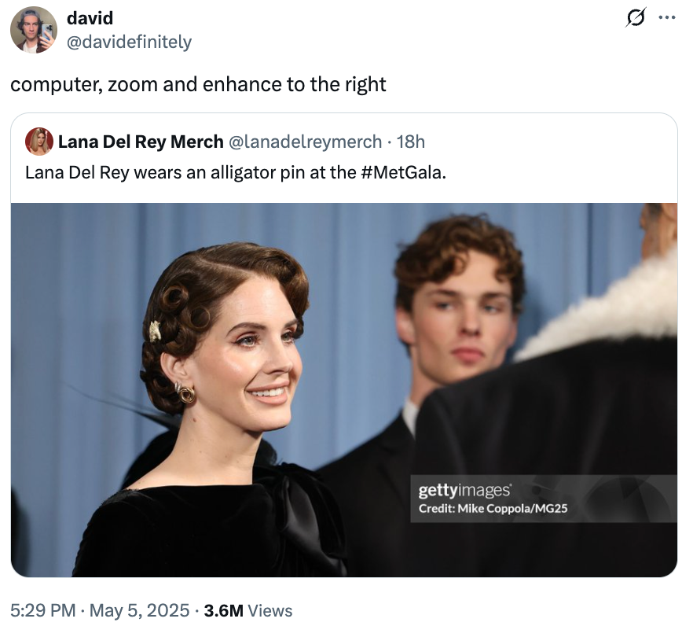Click the gold earring in the photo
The image size is (693, 637).
185,392
